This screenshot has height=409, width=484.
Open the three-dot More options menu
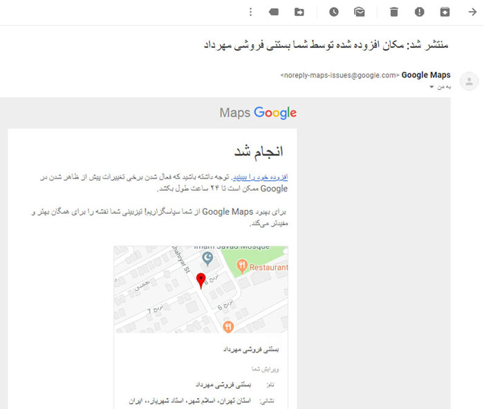(250, 12)
